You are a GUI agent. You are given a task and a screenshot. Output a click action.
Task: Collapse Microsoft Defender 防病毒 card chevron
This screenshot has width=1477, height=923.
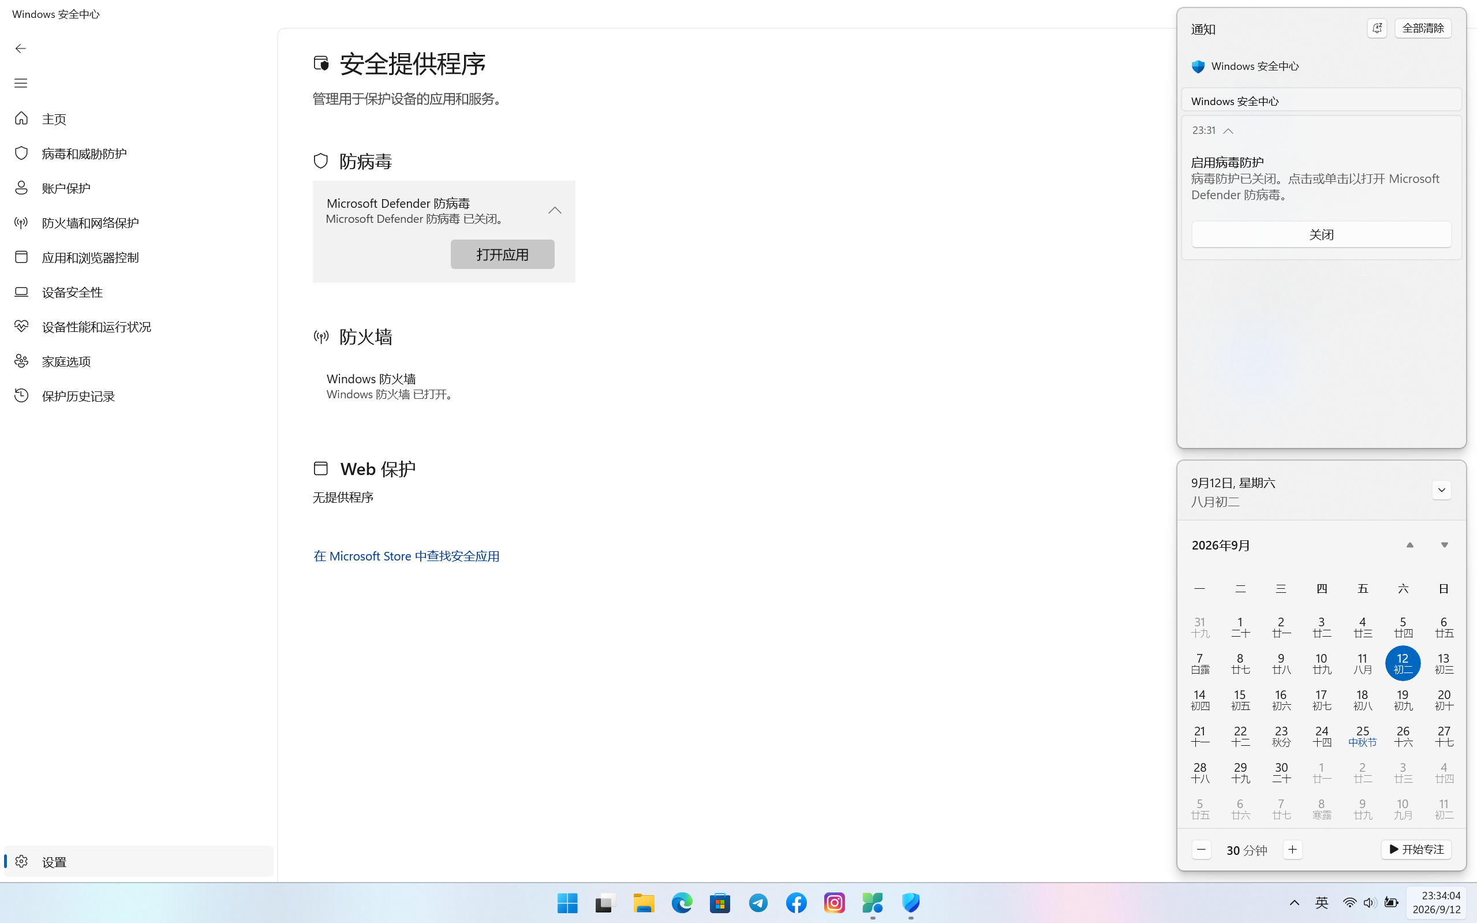pos(555,211)
